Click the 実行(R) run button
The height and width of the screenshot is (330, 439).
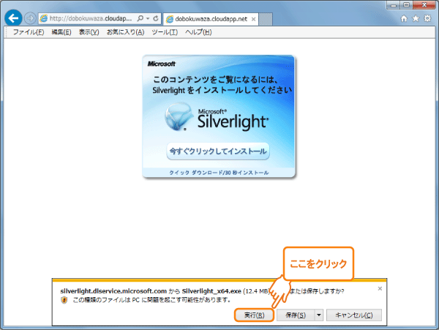[254, 315]
